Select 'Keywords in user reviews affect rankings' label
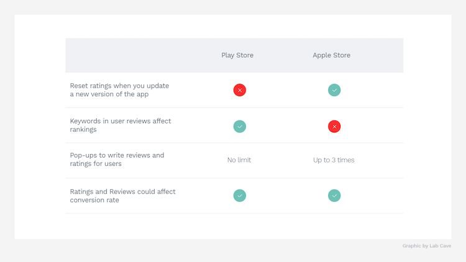466x262 pixels. tap(121, 125)
